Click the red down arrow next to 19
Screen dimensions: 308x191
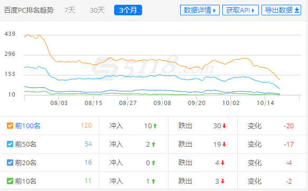(225, 145)
